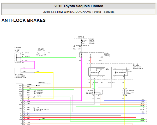Viewport: 157px width, 125px height.
Task: Click the "COMPUTER DATA LINES SYSTEM" label
Action: point(40,92)
